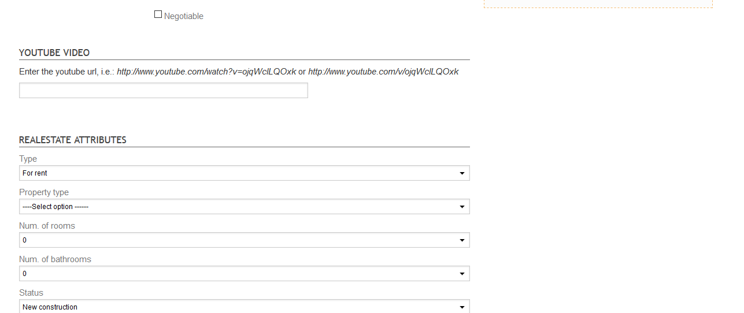
Task: Click the Negotiable label text
Action: point(184,16)
